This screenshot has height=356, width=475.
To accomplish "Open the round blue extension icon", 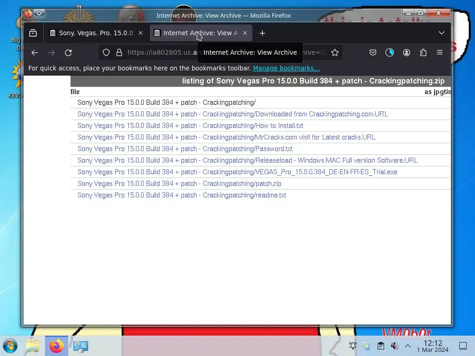I will pyautogui.click(x=390, y=53).
